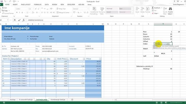Click the 'Ime kompanije' title cell
The height and width of the screenshot is (104, 186).
[53, 28]
